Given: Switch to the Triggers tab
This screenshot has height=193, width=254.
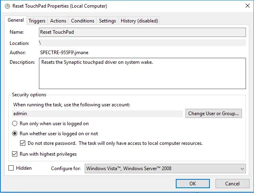Looking at the screenshot, I should tap(37, 21).
